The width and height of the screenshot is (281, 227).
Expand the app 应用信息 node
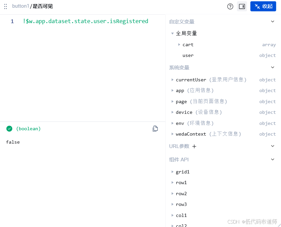click(x=172, y=90)
